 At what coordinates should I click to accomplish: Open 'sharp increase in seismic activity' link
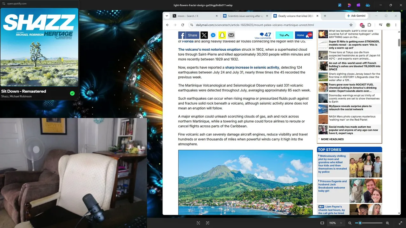click(x=252, y=67)
